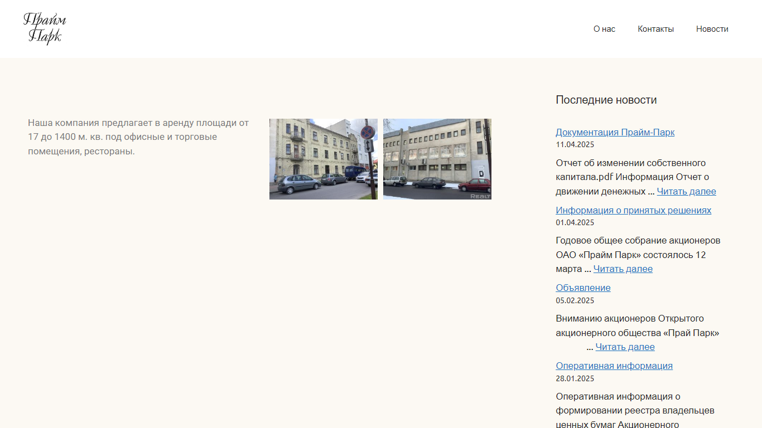
Task: Open the gray office building photo
Action: tap(437, 159)
